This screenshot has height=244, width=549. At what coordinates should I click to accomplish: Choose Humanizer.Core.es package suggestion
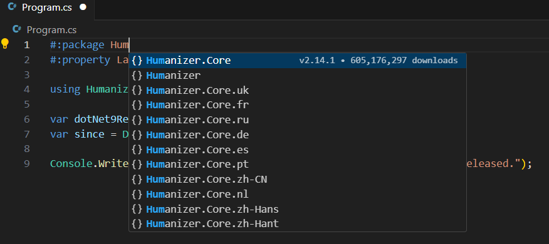(x=298, y=150)
